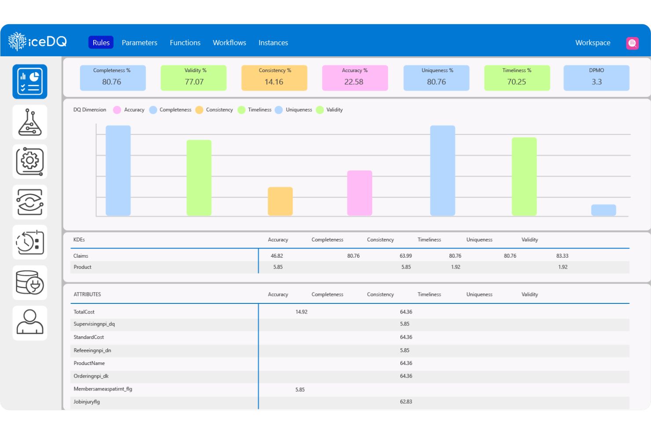Open the database connection sidebar icon
The image size is (651, 434).
click(30, 283)
